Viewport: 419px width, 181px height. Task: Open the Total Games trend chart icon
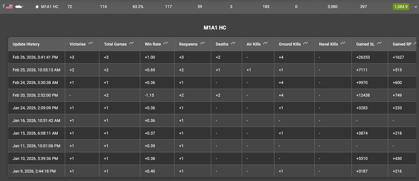pos(132,43)
